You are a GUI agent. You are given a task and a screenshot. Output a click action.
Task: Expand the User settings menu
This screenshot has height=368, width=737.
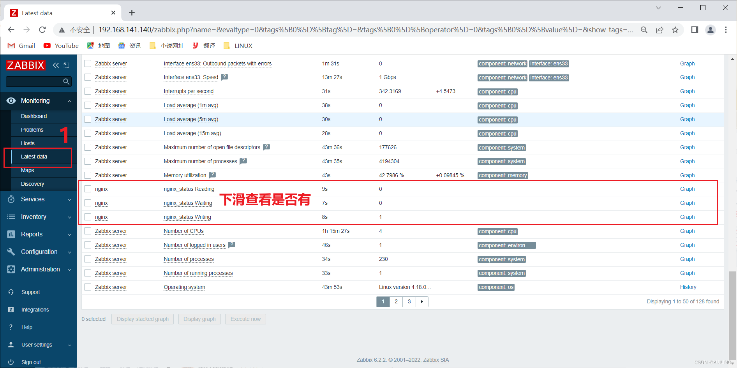(x=69, y=345)
